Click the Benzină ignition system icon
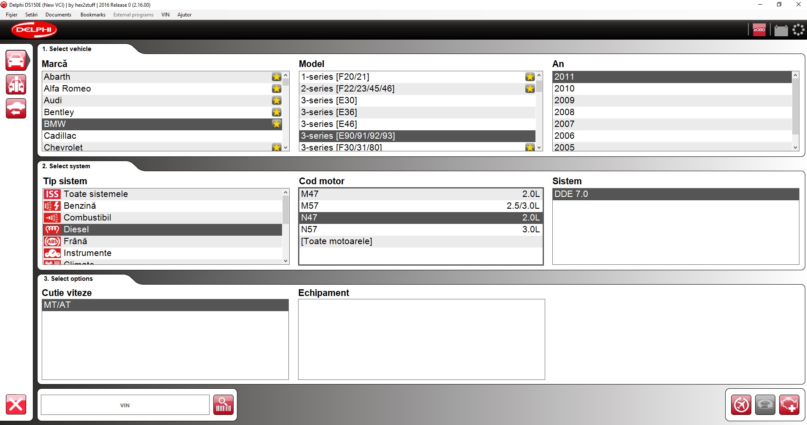Screen dimensions: 807x425 [x=52, y=206]
